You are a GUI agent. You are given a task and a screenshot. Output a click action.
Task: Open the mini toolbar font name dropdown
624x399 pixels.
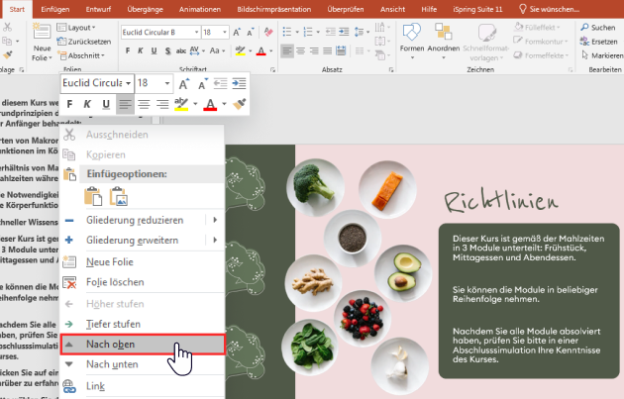pos(127,83)
